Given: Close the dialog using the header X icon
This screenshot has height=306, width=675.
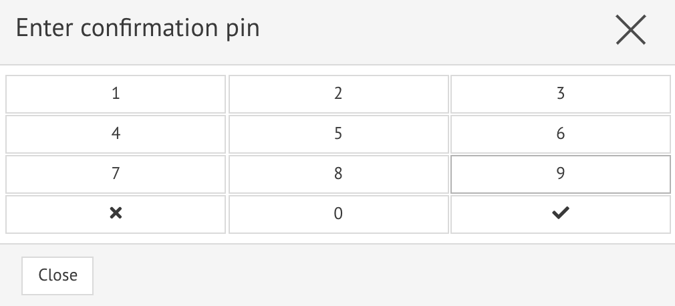Looking at the screenshot, I should (630, 31).
